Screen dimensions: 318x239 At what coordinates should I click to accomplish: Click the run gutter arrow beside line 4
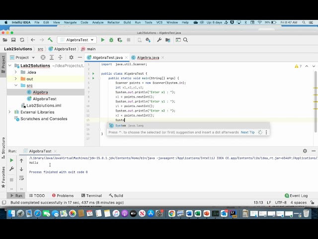tap(93, 78)
